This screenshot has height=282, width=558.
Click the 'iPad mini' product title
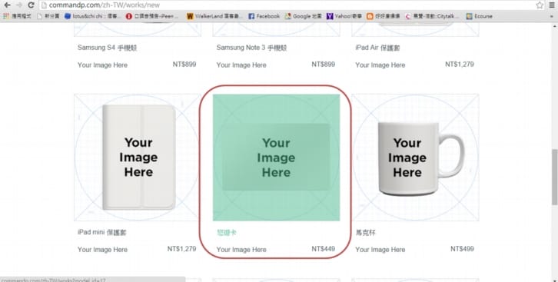click(101, 232)
